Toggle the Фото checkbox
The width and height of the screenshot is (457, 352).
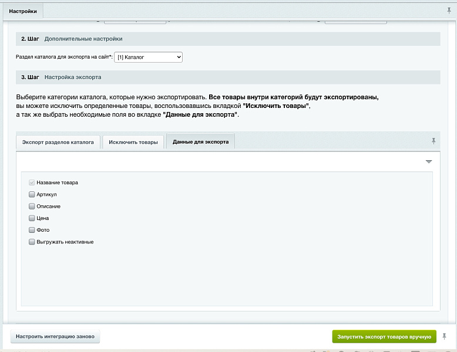pos(32,230)
